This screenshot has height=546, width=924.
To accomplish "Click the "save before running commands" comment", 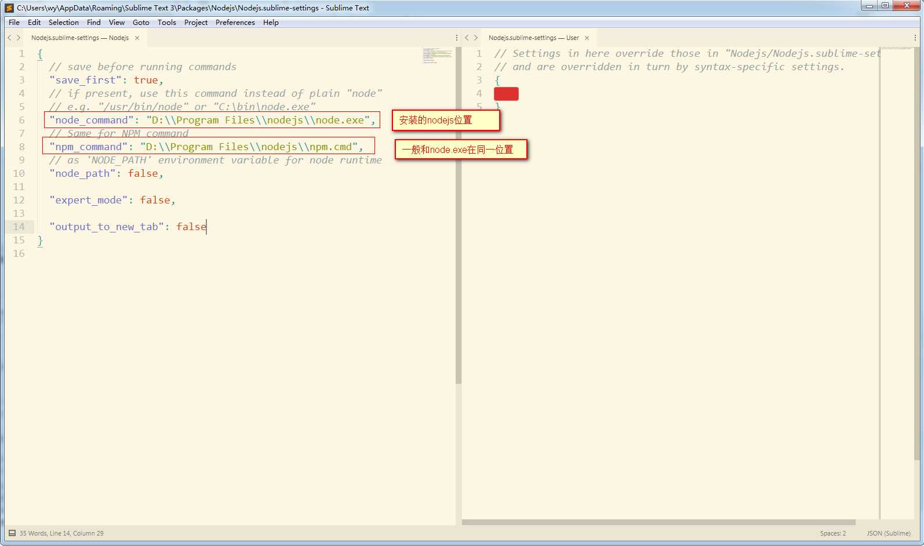I will 143,67.
